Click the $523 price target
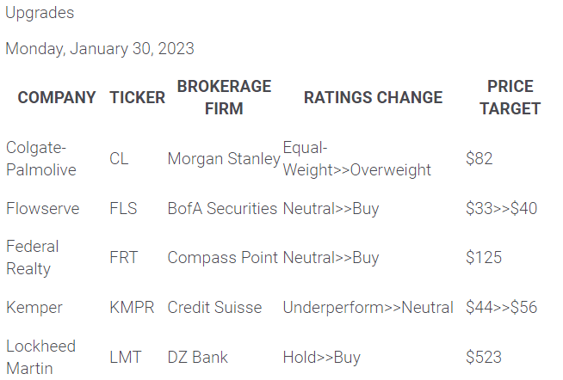The height and width of the screenshot is (380, 563). pyautogui.click(x=484, y=357)
